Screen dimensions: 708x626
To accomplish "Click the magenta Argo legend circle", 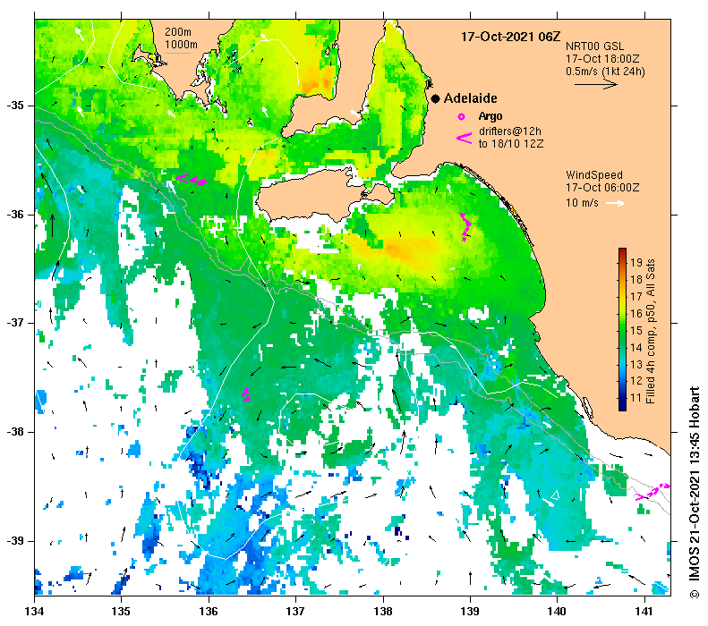I will pyautogui.click(x=461, y=117).
